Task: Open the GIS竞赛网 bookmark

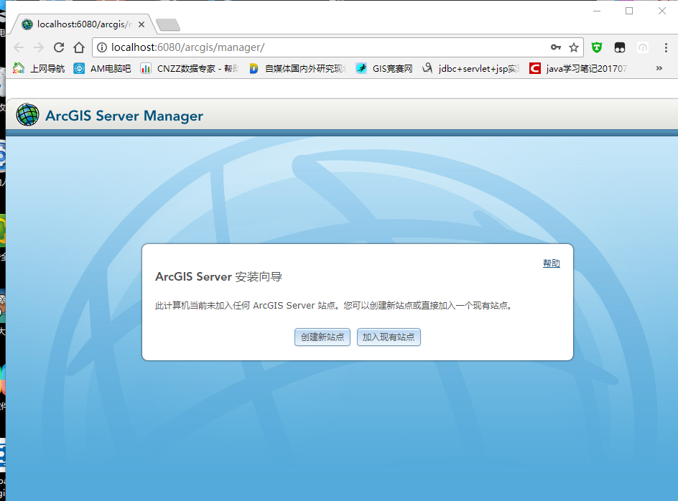Action: click(384, 68)
